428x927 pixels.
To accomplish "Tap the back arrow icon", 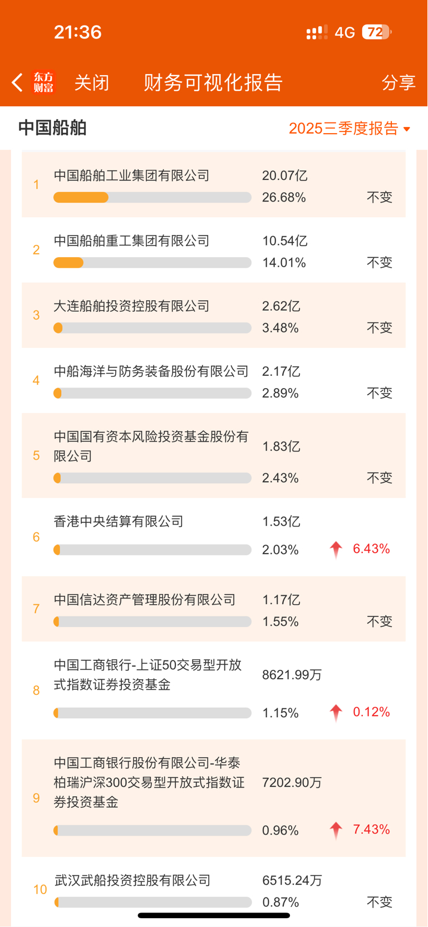I will click(x=17, y=82).
